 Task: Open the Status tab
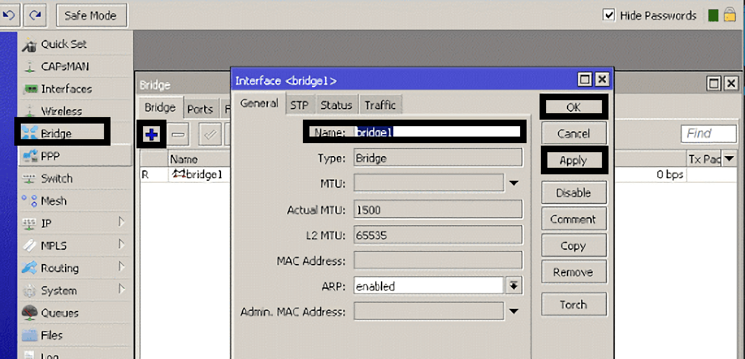336,105
